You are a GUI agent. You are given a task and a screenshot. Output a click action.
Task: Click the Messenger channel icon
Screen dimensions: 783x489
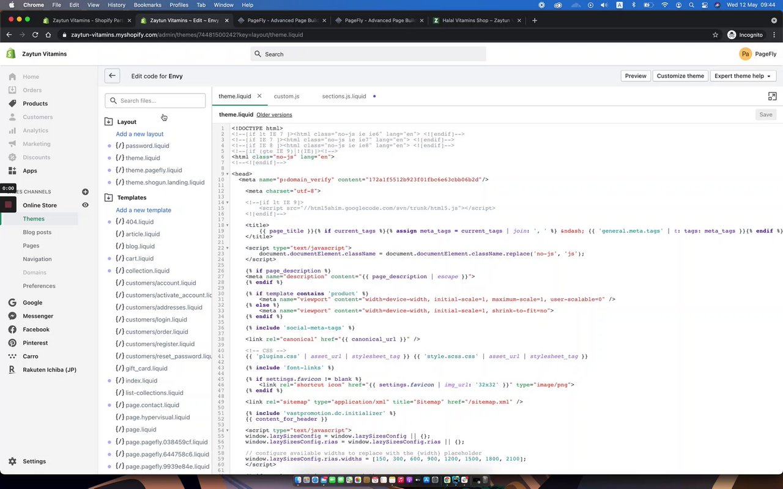click(12, 316)
